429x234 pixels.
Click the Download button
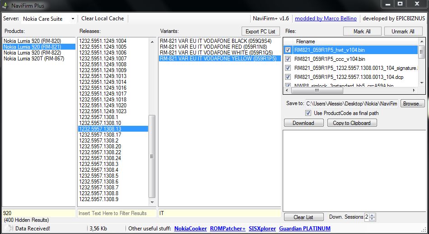(304, 123)
